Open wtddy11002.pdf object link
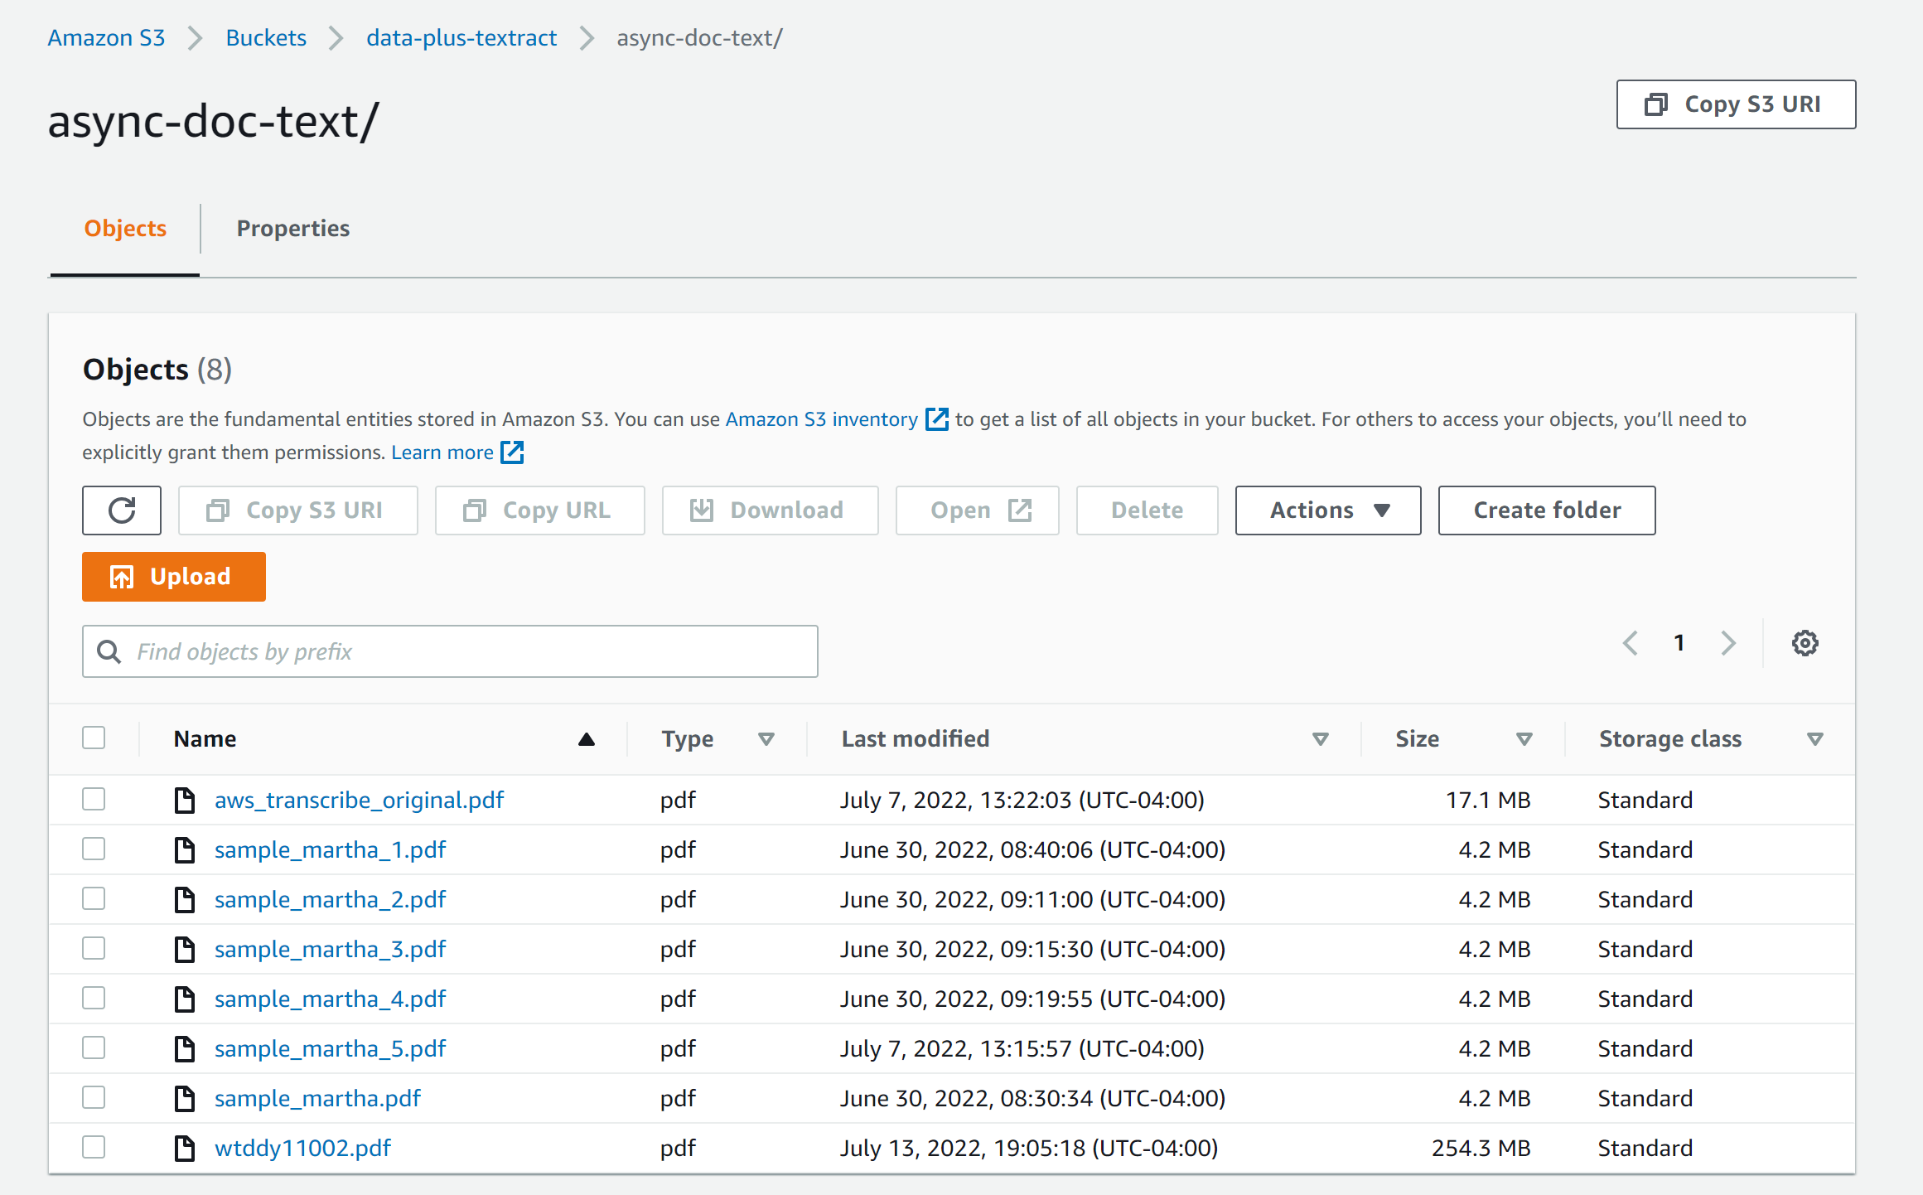The image size is (1923, 1195). [302, 1148]
